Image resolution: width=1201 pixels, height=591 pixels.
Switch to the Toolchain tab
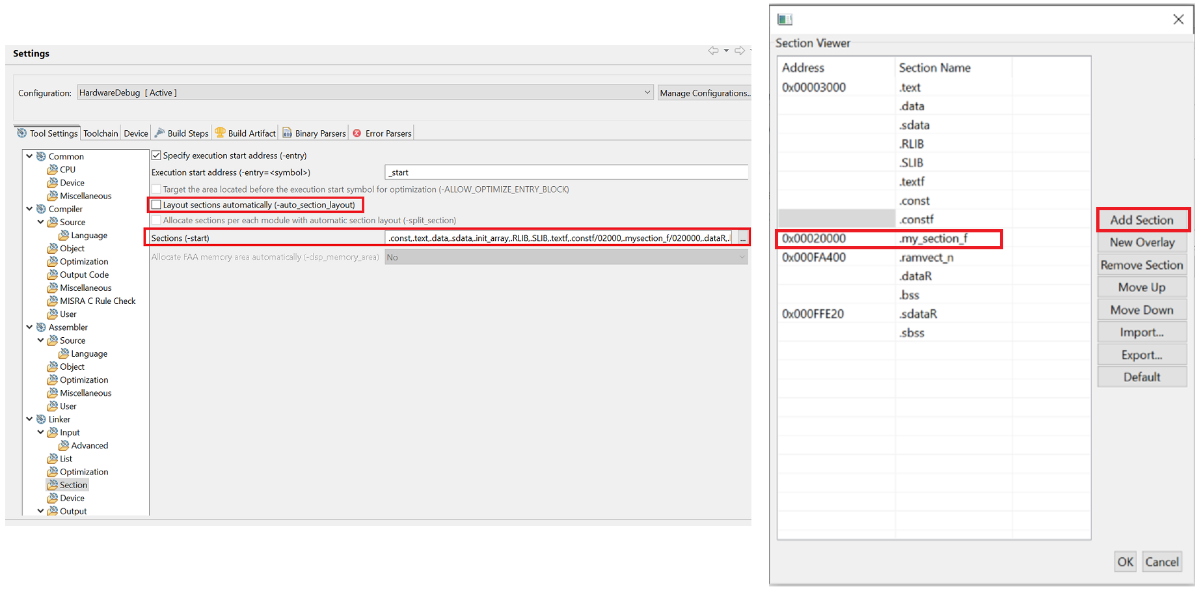pos(101,133)
